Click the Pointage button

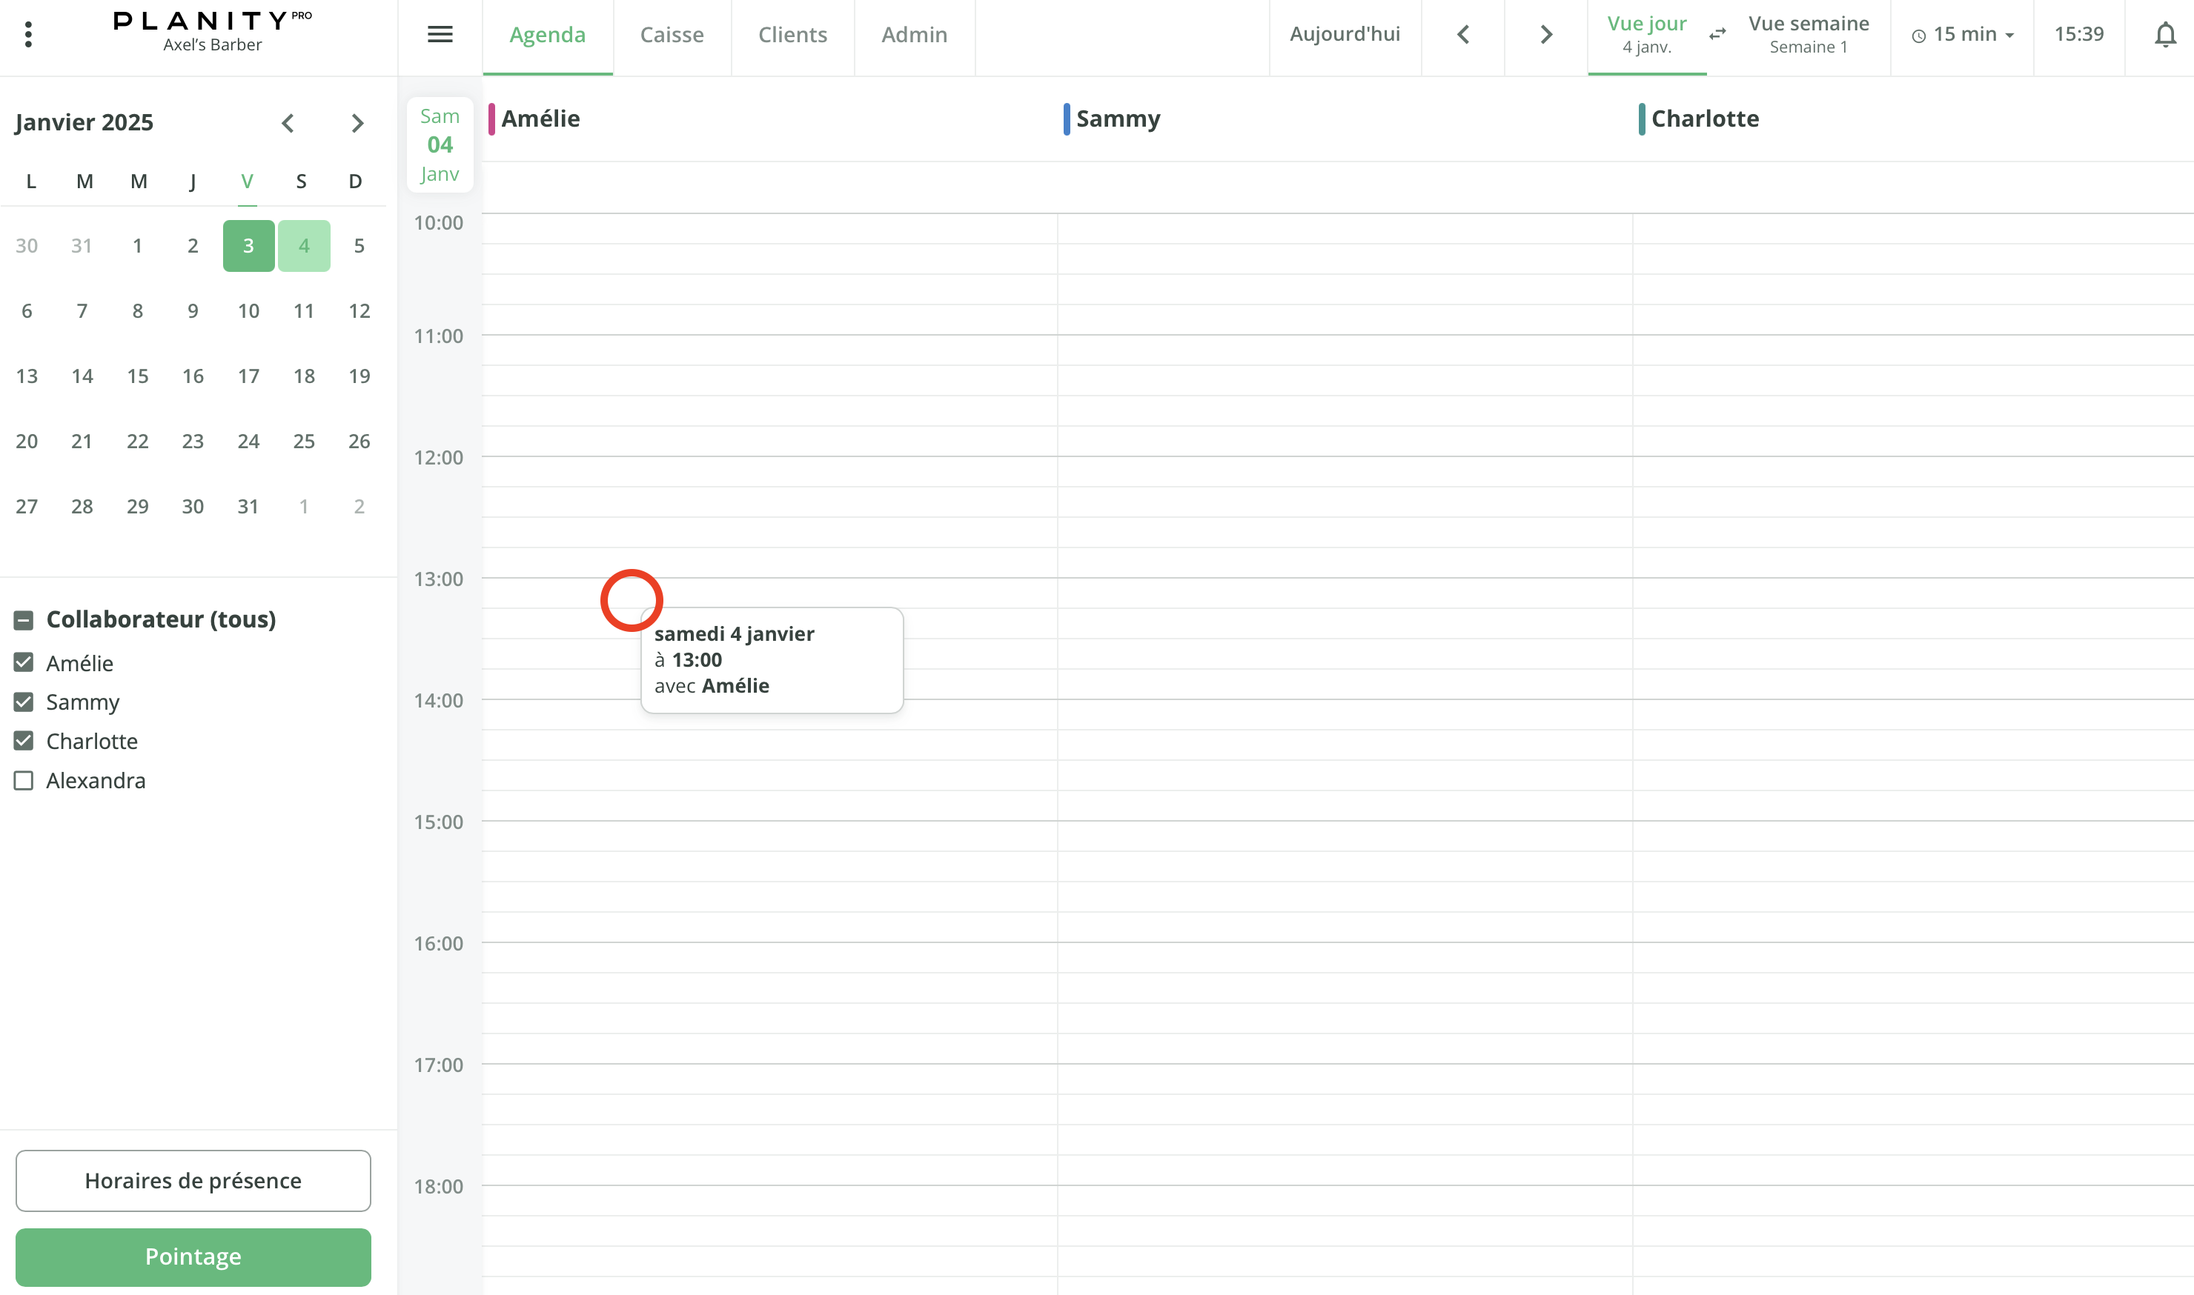click(x=193, y=1256)
